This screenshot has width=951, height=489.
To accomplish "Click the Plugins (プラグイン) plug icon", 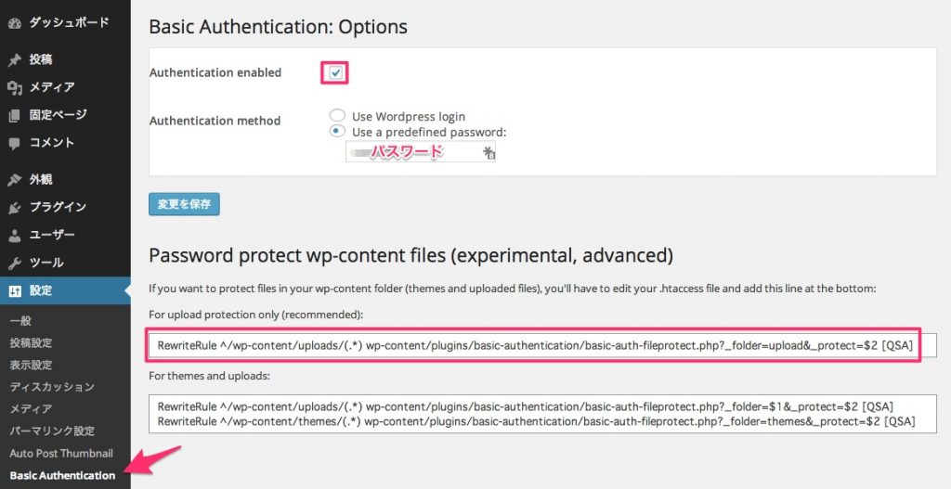I will click(x=15, y=208).
